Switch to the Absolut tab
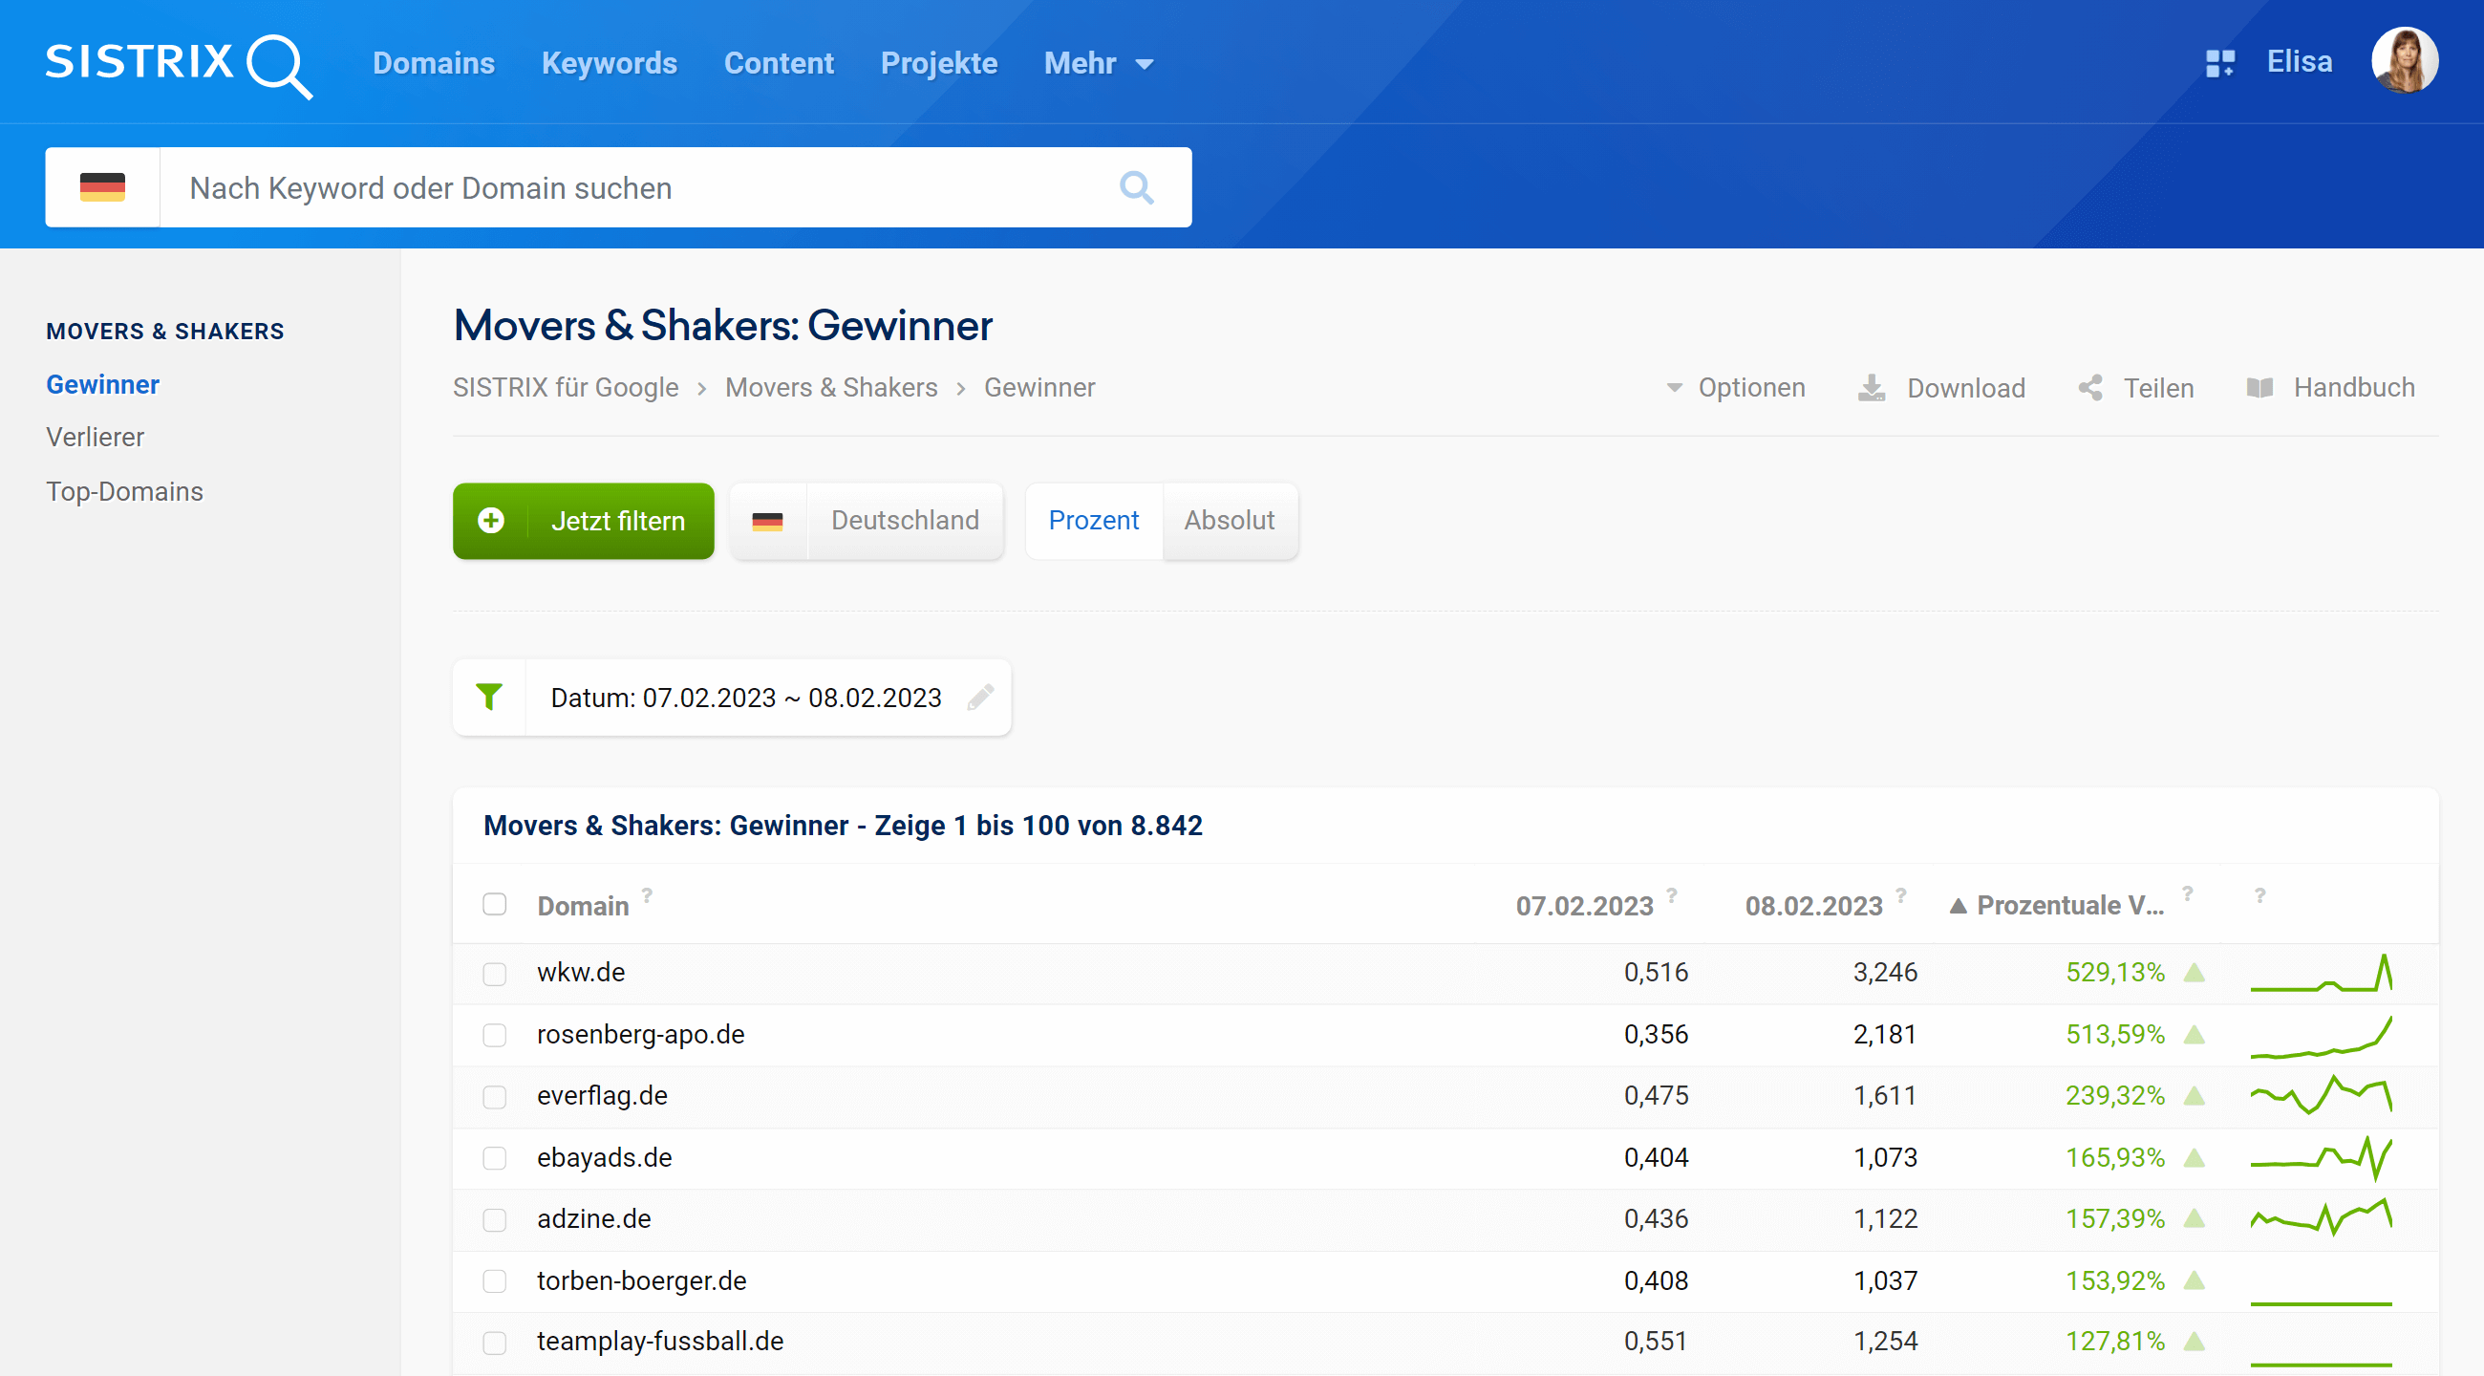Screen dimensions: 2484x1376 pos(1229,520)
